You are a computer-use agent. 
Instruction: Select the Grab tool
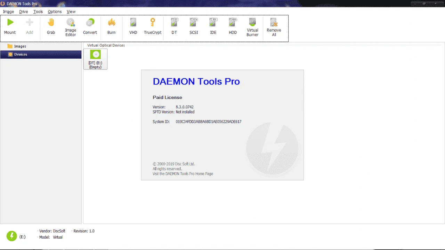(51, 27)
